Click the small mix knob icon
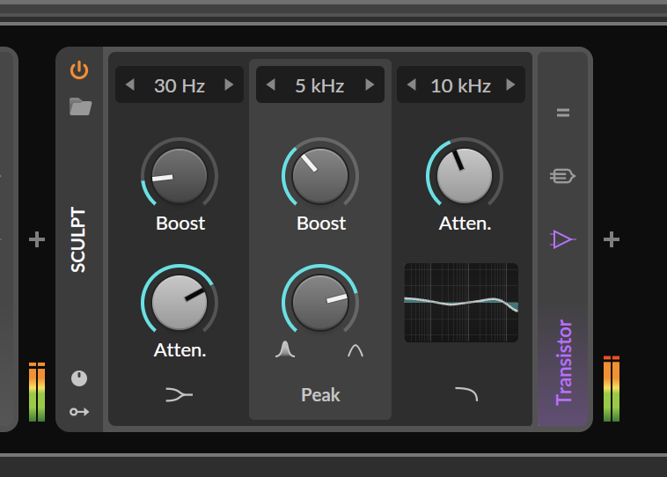 pyautogui.click(x=79, y=378)
